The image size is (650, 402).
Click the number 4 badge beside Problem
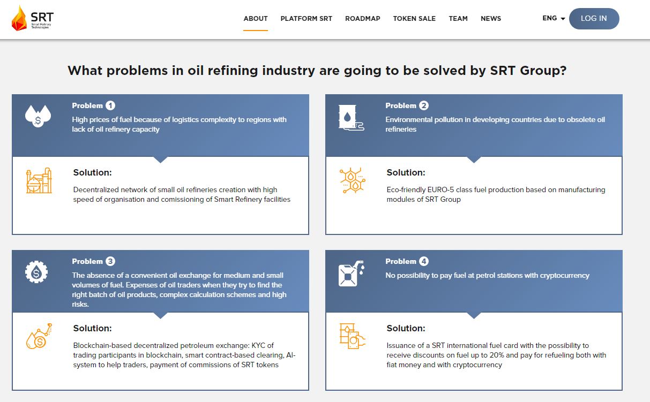(424, 261)
